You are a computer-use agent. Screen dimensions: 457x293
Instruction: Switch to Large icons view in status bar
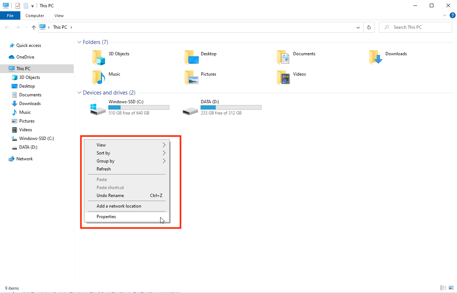tap(451, 288)
